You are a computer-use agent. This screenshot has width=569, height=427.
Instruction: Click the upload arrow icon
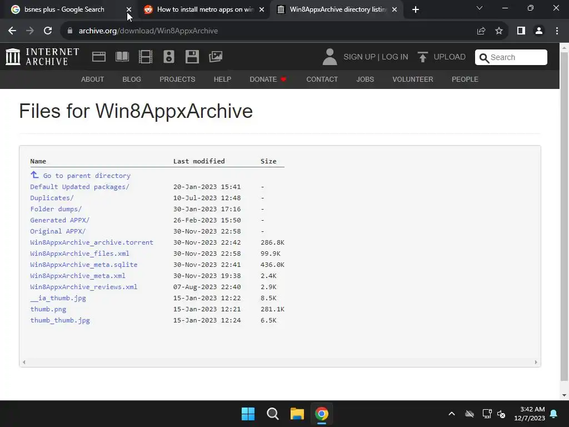(422, 57)
